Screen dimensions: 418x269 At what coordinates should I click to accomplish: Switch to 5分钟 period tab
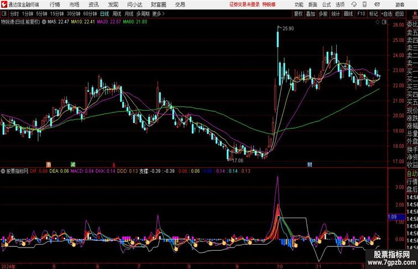tap(41, 14)
